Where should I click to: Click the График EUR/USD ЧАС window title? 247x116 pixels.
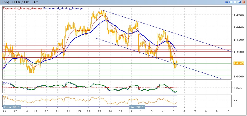[x=20, y=2]
